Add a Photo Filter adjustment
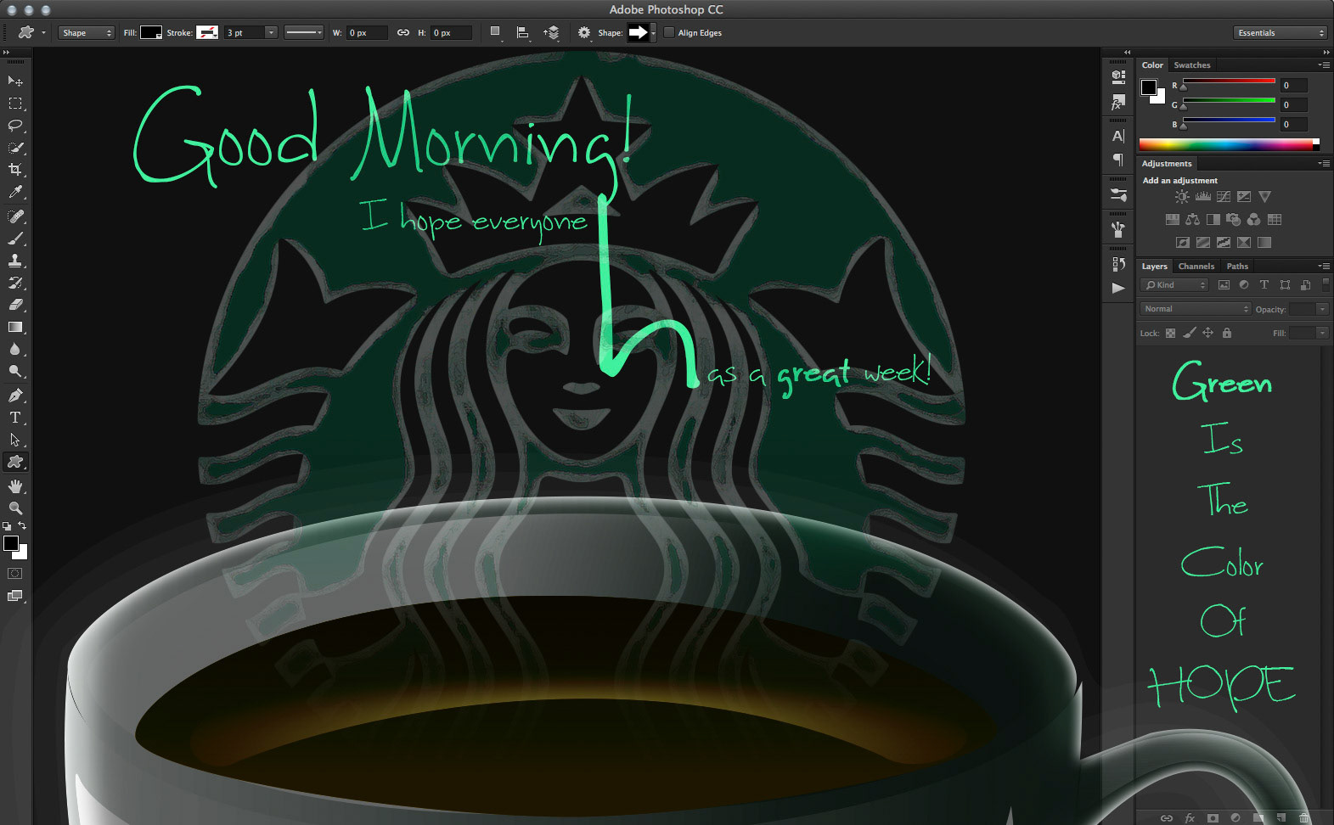Viewport: 1334px width, 825px height. [x=1233, y=219]
